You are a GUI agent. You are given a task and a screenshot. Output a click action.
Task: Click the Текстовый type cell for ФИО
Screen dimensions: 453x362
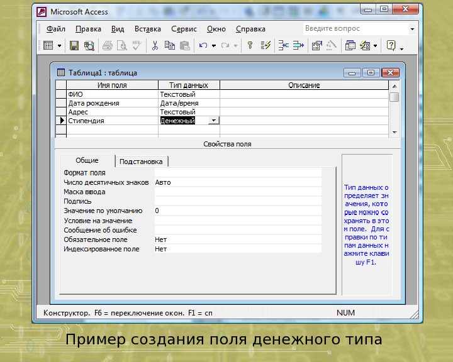coord(189,94)
